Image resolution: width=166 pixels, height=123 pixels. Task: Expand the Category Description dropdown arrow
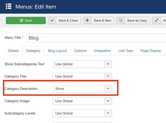click(x=108, y=89)
